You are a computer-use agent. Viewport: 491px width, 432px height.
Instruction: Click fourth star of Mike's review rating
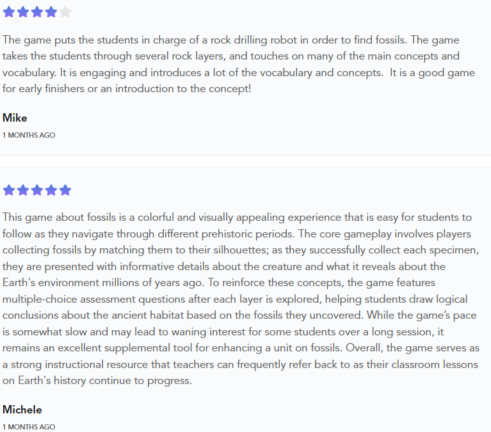51,12
